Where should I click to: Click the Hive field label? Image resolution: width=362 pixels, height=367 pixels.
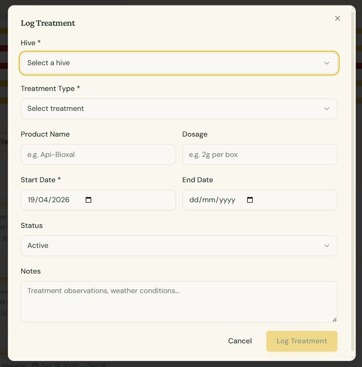pos(31,43)
